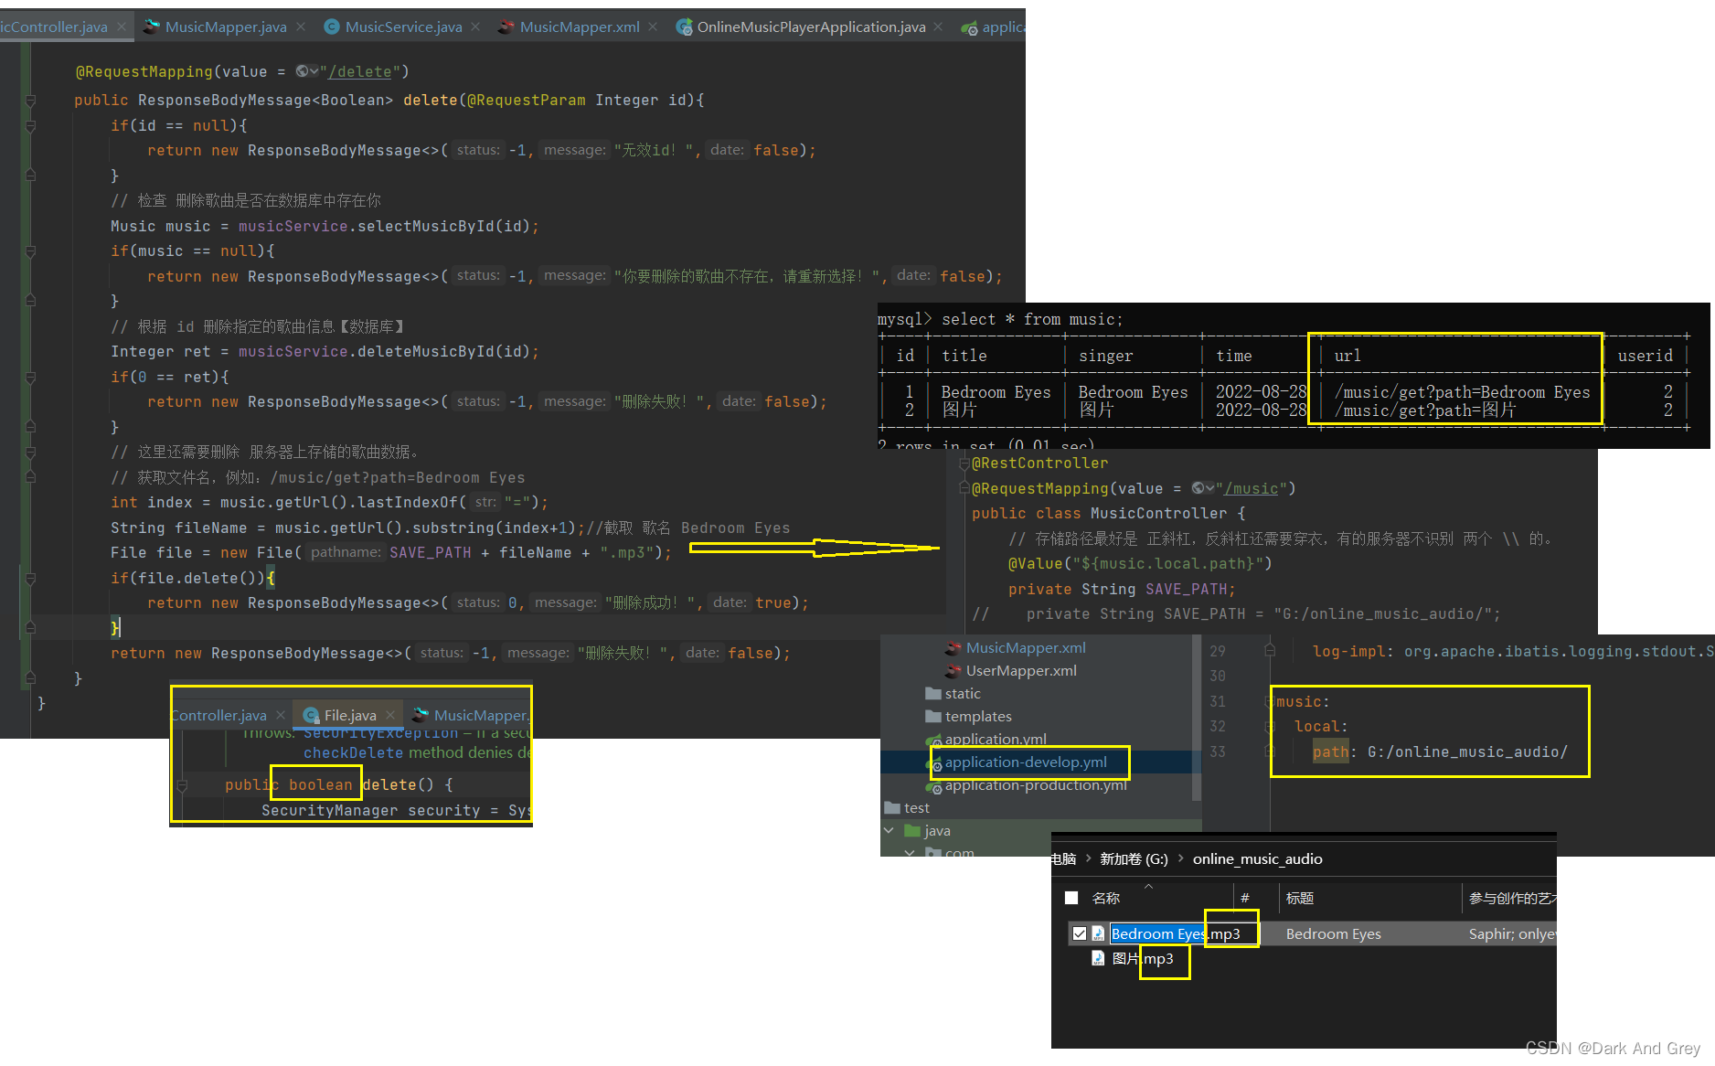Click online_music_audio in Explorer breadcrumb
The image size is (1715, 1066).
coord(1257,858)
